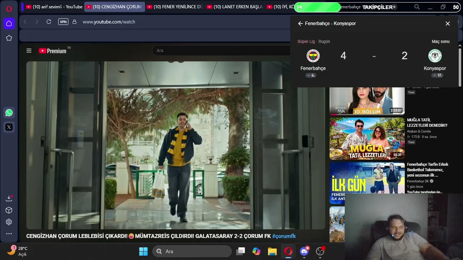
Task: Go back to the previous page
Action: (25, 22)
